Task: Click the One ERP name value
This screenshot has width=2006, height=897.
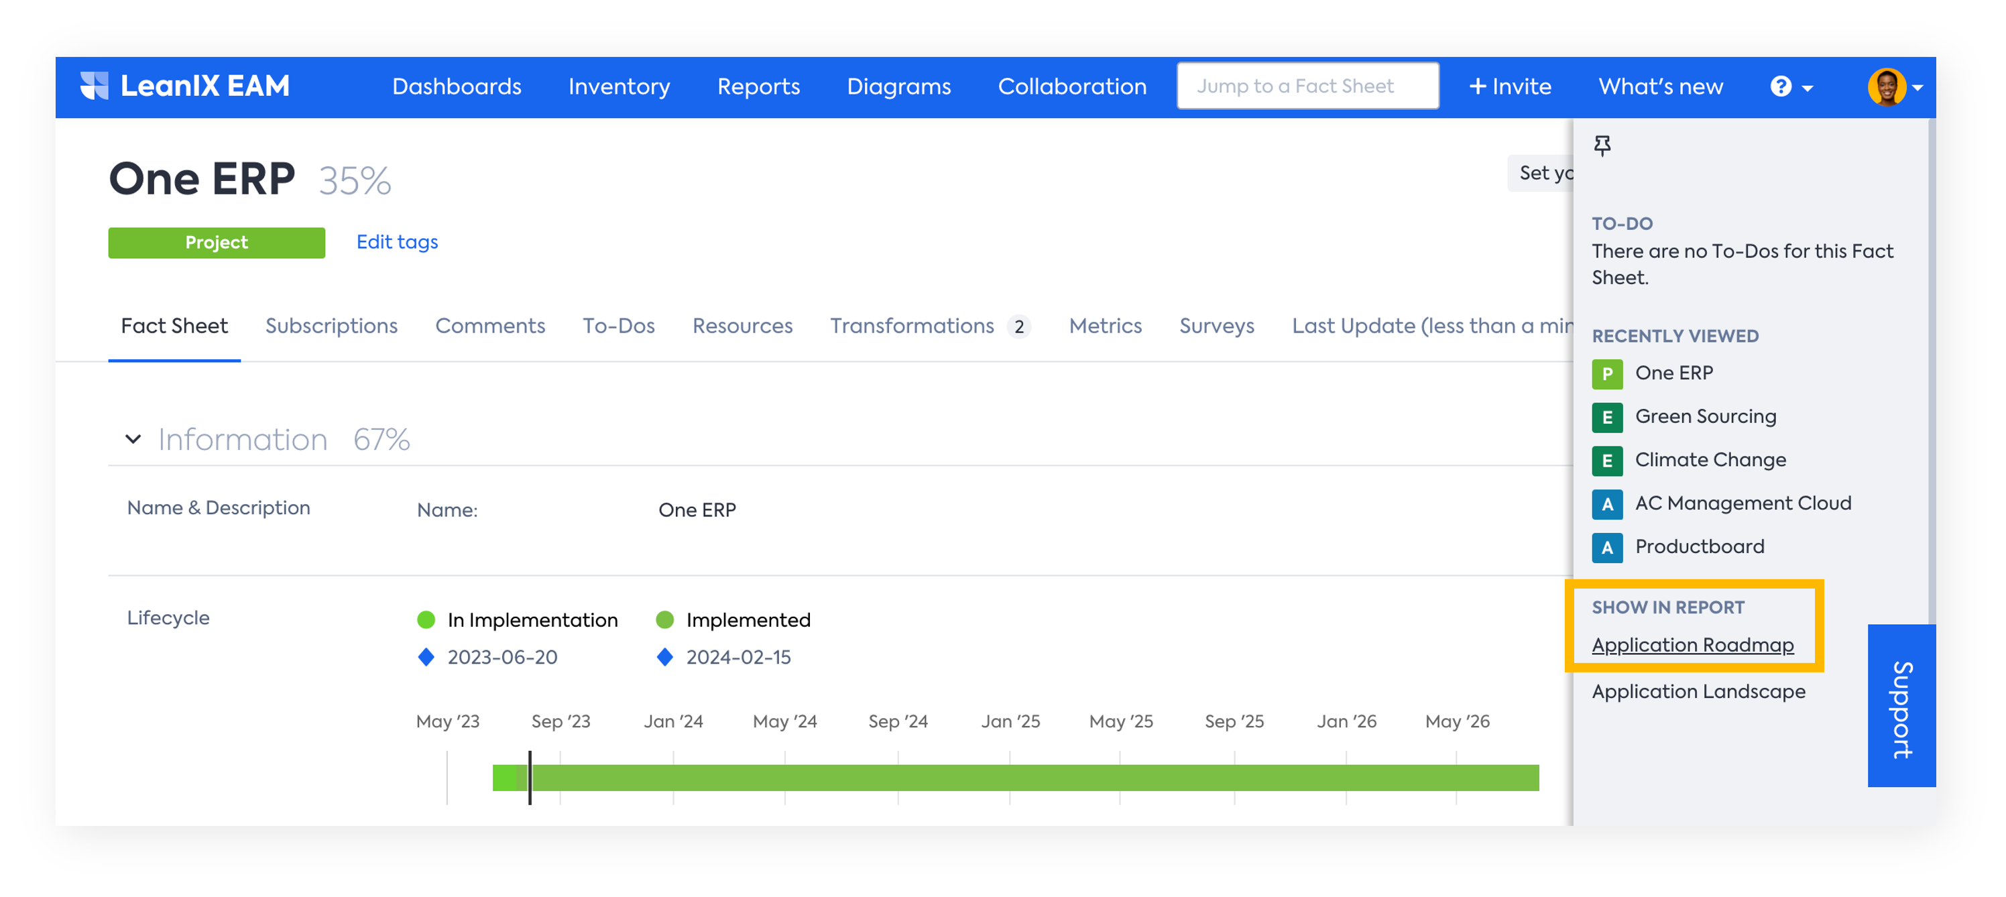Action: 697,511
